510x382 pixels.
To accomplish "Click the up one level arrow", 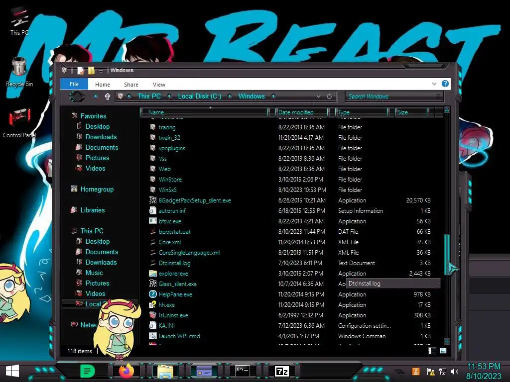I will [x=108, y=96].
